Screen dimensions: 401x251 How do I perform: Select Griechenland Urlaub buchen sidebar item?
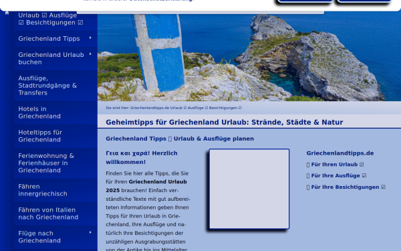pyautogui.click(x=55, y=58)
